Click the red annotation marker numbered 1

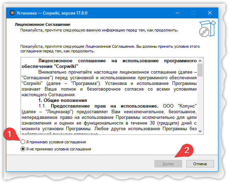tap(11, 135)
